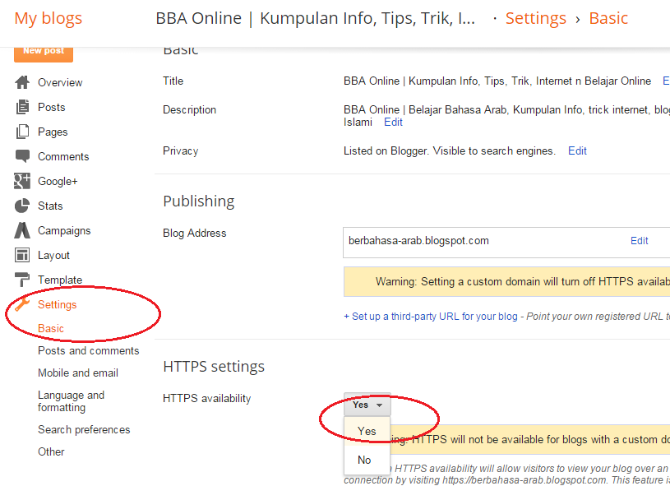Choose No in HTTPS availability list

364,460
